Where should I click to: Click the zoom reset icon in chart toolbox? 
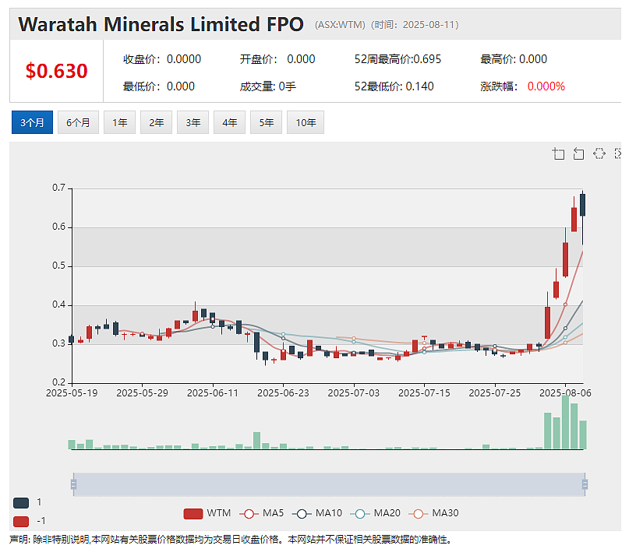(578, 154)
